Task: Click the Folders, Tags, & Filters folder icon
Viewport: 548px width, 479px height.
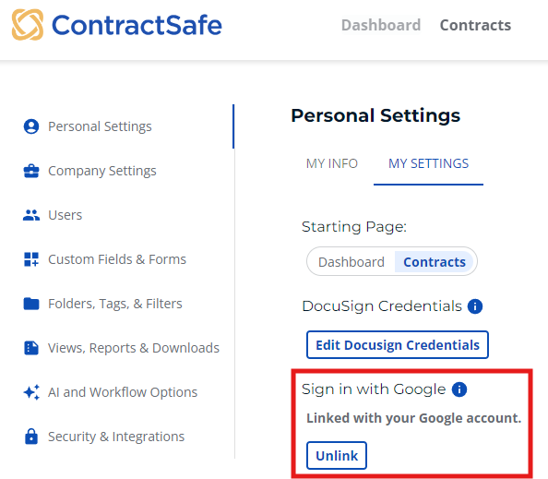Action: coord(31,304)
